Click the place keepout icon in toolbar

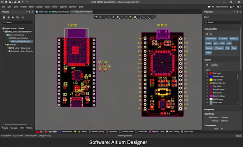tap(139, 17)
